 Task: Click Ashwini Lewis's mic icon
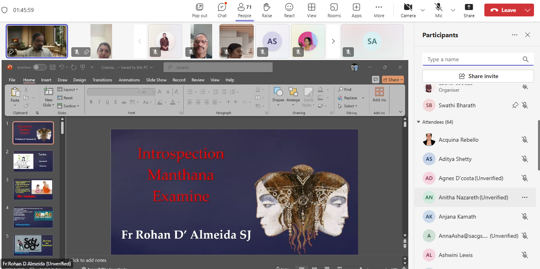click(525, 255)
